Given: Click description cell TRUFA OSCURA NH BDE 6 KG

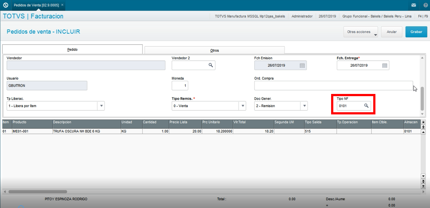Looking at the screenshot, I should click(x=87, y=131).
